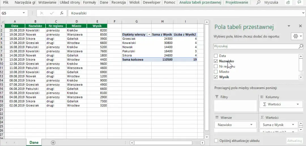Image resolution: width=306 pixels, height=146 pixels.
Task: Switch to Analiza tabeli przestawnej tab
Action: pyautogui.click(x=200, y=3)
